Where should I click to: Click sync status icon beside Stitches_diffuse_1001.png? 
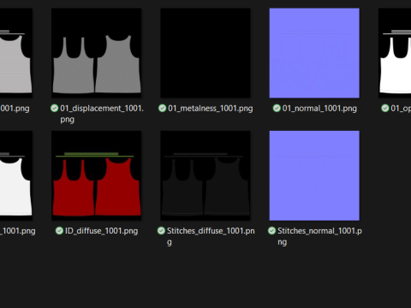pos(161,231)
